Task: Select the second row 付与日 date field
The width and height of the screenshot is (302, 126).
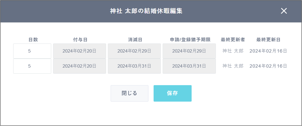Action: pyautogui.click(x=79, y=66)
